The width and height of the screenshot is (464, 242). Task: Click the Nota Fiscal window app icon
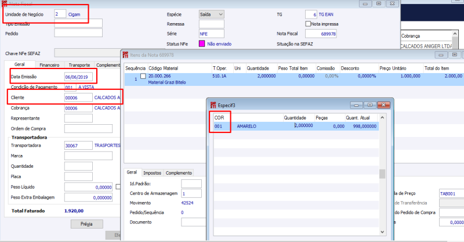pyautogui.click(x=4, y=3)
